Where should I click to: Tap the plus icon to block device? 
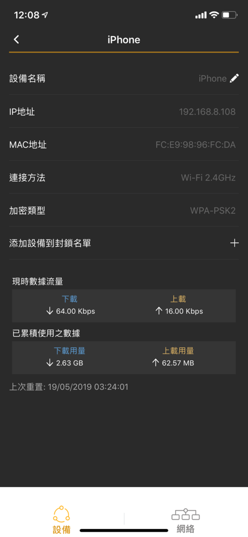click(234, 243)
